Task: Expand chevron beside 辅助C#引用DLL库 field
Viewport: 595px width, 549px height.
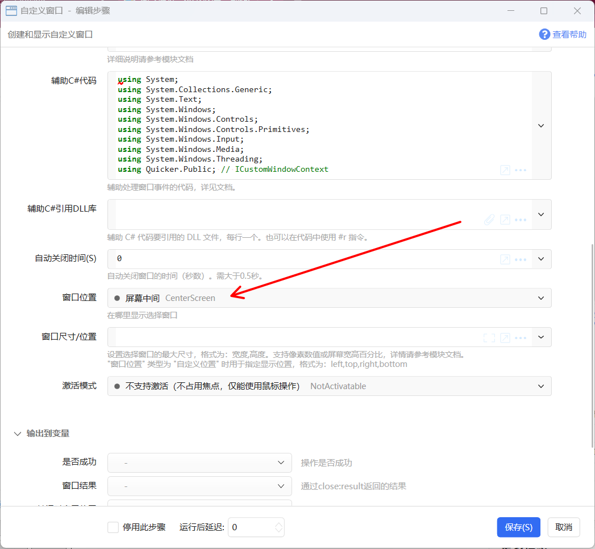Action: click(x=541, y=214)
